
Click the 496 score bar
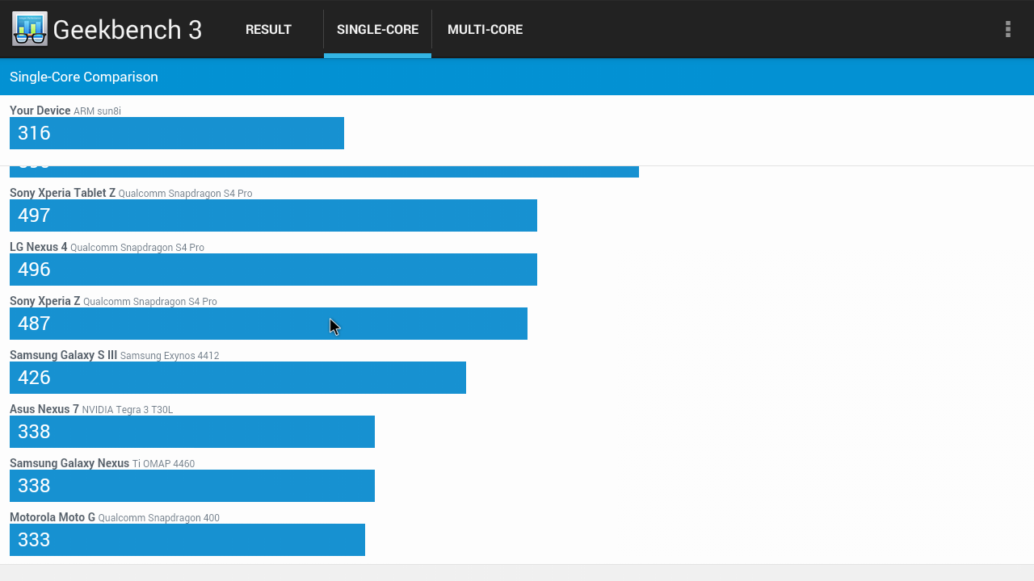point(273,270)
